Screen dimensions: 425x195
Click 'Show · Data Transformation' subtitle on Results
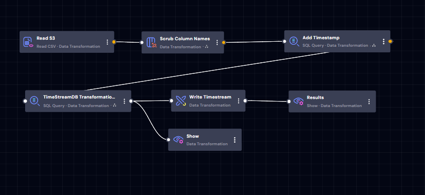pyautogui.click(x=334, y=106)
